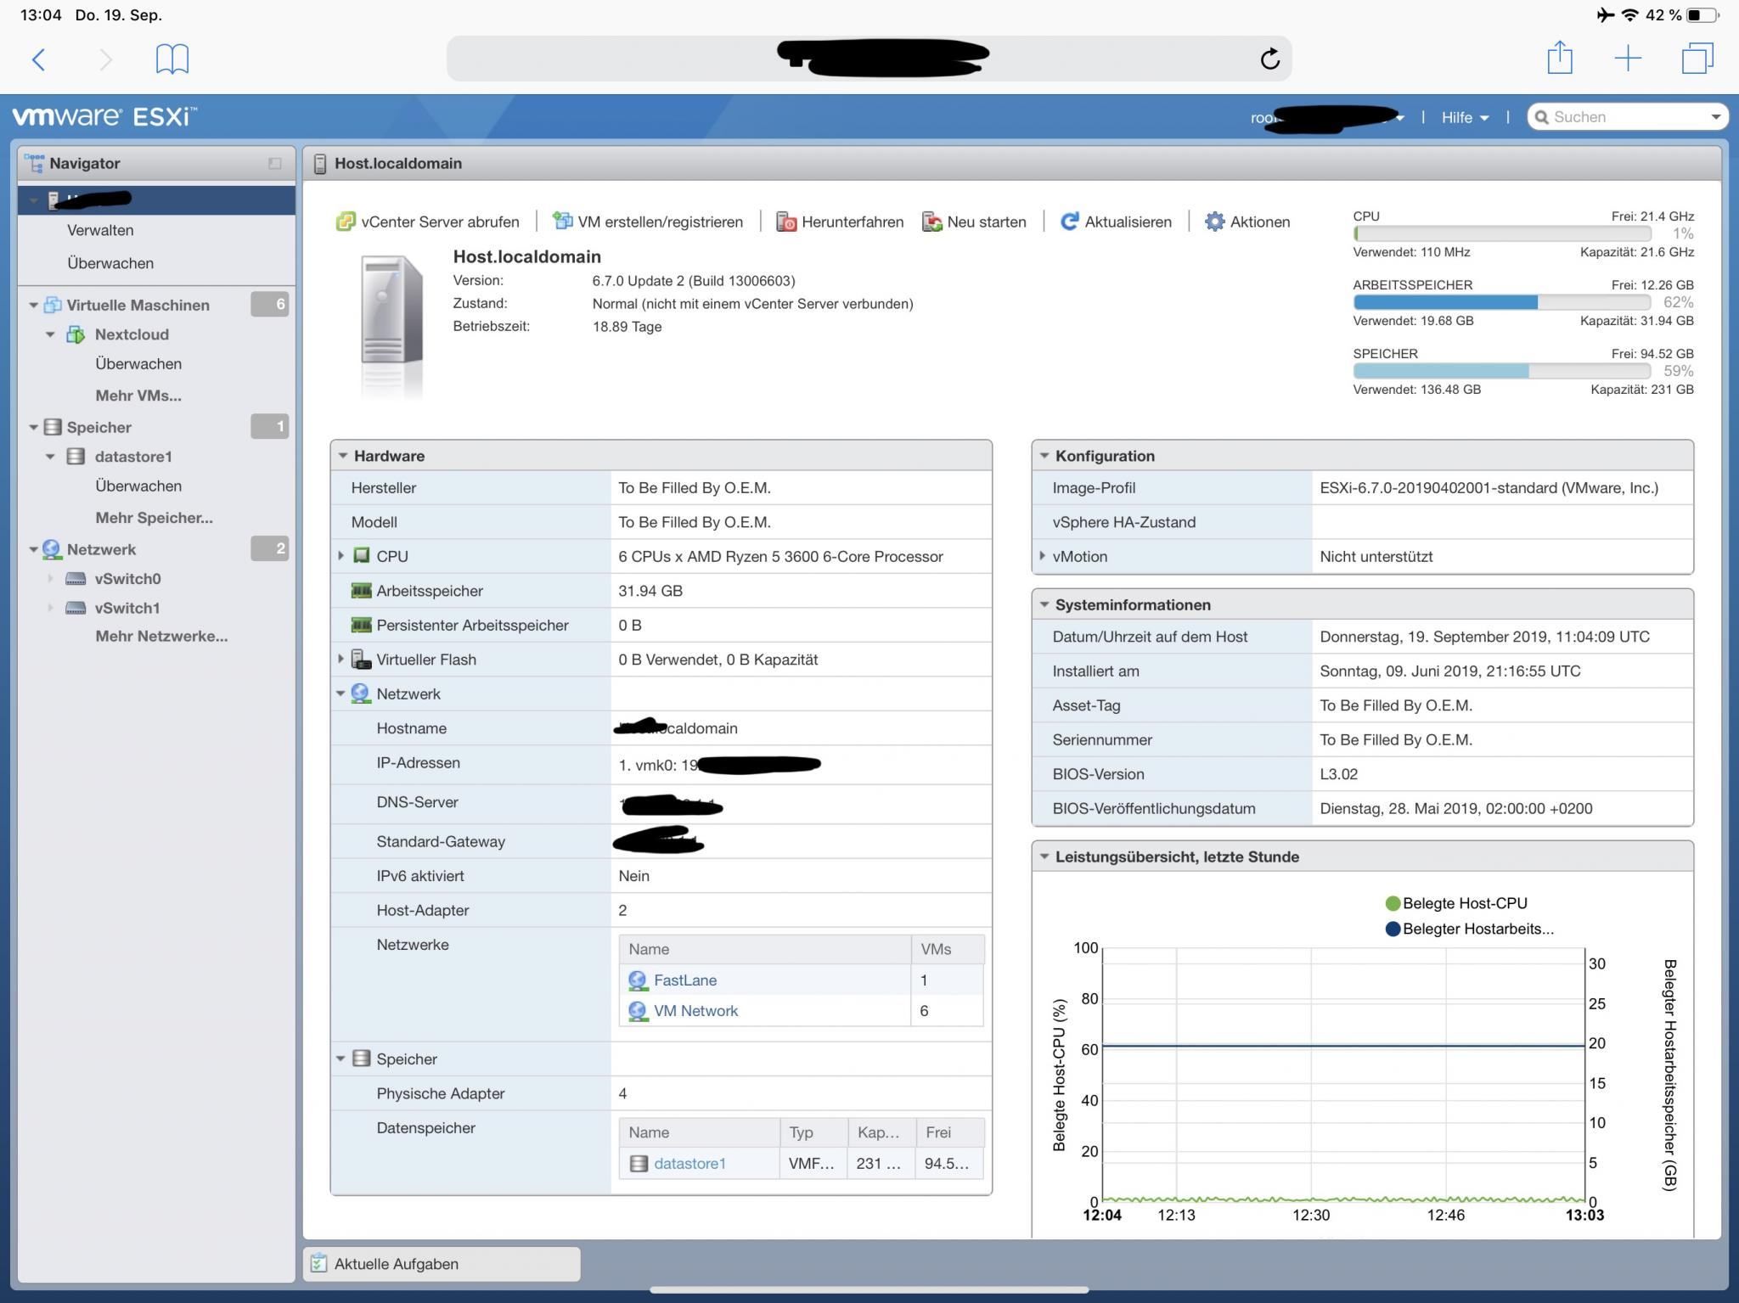Open Überwachen under datastore1
1739x1303 pixels.
138,486
